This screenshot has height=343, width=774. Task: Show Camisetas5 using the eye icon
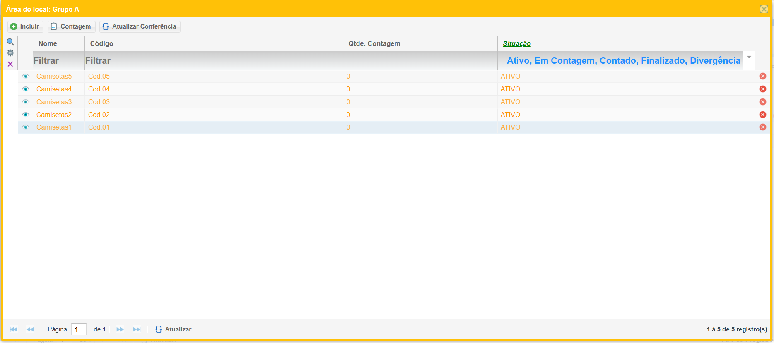26,76
